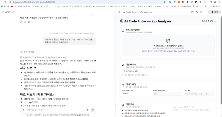Click the bug icon beside 내장 테스트
The height and width of the screenshot is (117, 222).
pos(123,65)
